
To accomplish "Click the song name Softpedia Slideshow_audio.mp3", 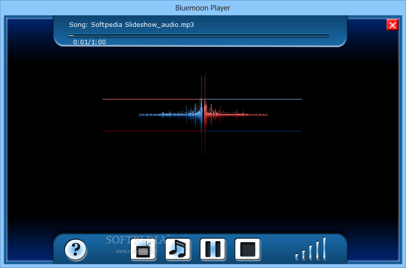I will coord(142,25).
